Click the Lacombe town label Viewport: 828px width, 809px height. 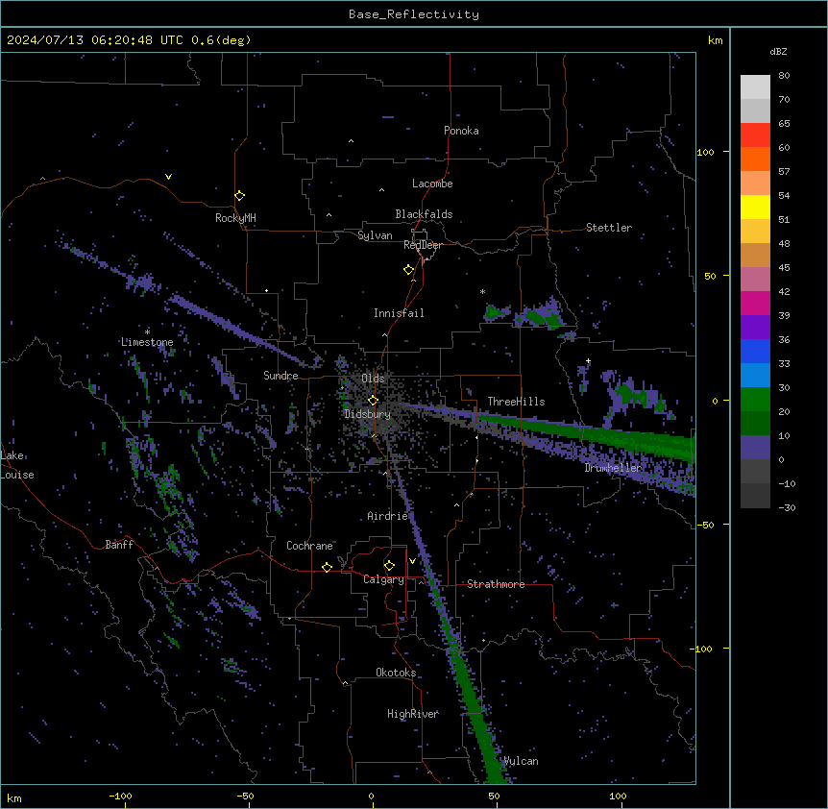tap(432, 184)
